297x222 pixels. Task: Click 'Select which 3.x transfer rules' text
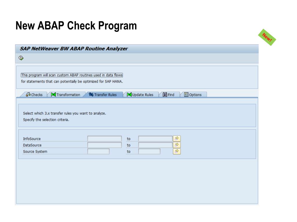click(x=65, y=113)
